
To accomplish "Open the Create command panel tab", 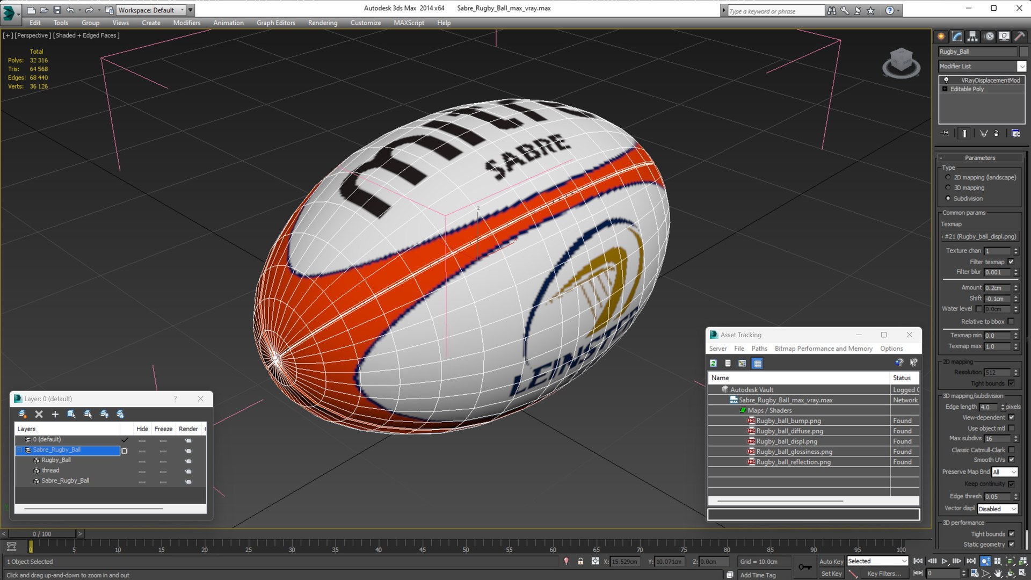I will [941, 37].
